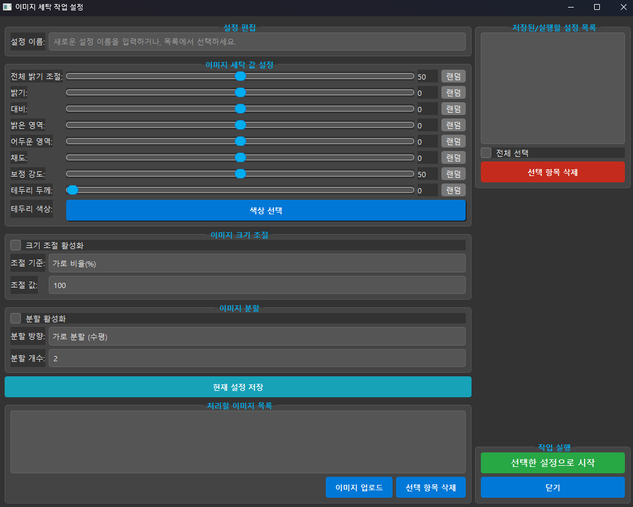The height and width of the screenshot is (507, 633).
Task: Open the 조절 기준 dropdown
Action: [257, 263]
